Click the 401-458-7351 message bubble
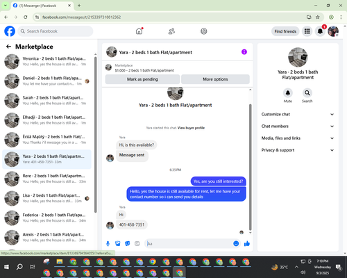The image size is (347, 278). point(132,224)
